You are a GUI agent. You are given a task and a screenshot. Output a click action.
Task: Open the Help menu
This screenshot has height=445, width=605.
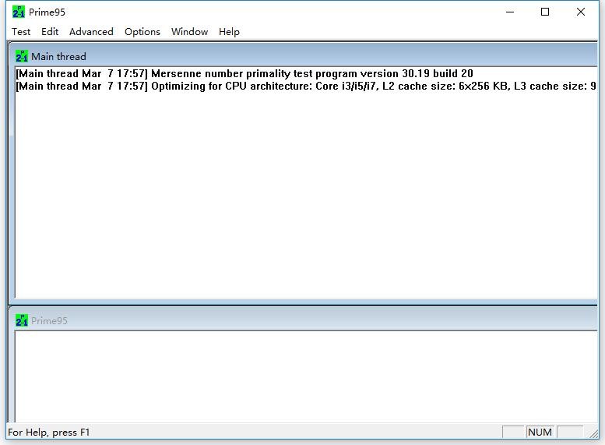229,32
